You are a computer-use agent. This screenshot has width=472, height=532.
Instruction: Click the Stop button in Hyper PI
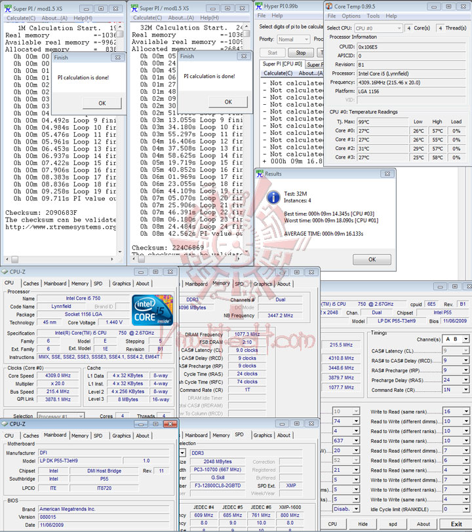(301, 52)
